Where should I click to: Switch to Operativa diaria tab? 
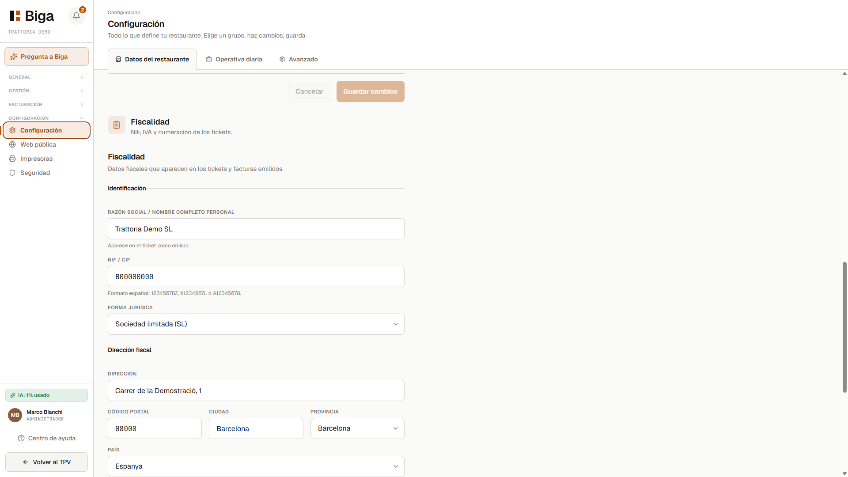click(234, 59)
